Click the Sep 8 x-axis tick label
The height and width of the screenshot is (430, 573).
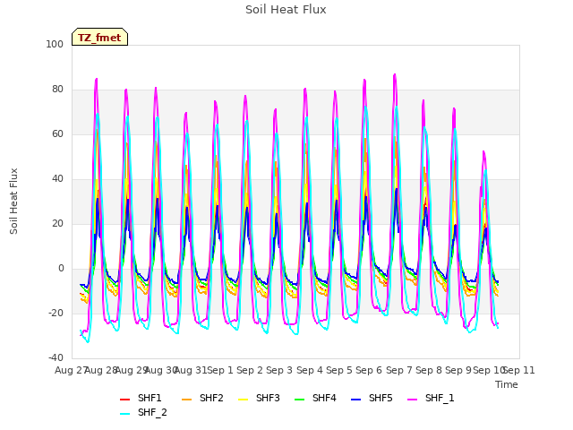pyautogui.click(x=429, y=370)
